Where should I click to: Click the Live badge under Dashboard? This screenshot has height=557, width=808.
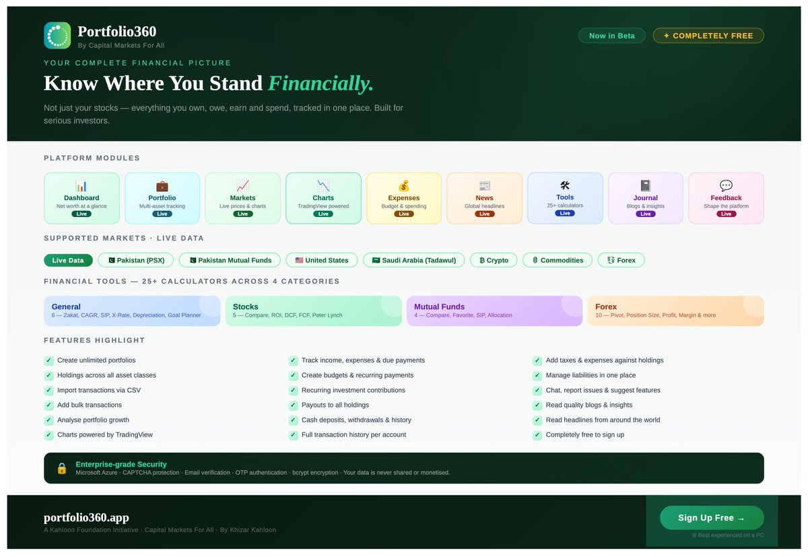click(81, 214)
